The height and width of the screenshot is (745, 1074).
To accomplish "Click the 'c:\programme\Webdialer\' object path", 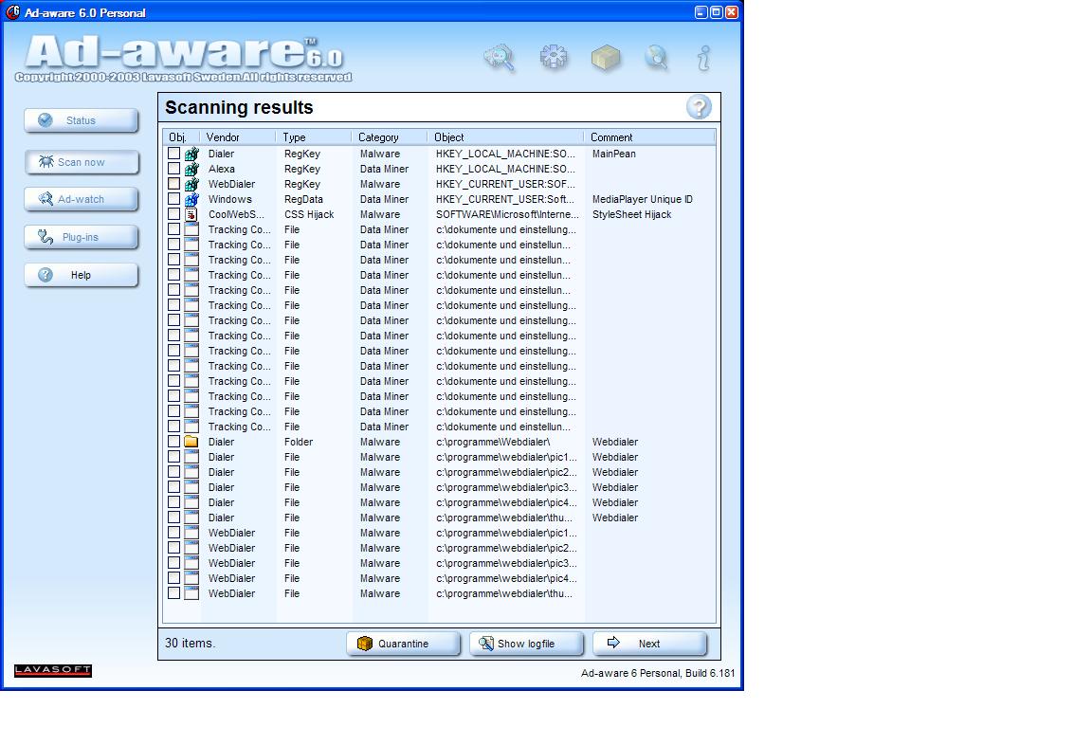I will click(493, 442).
